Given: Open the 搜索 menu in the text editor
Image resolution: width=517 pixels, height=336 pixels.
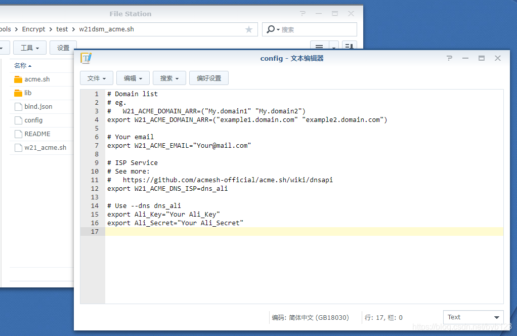Looking at the screenshot, I should pyautogui.click(x=169, y=78).
